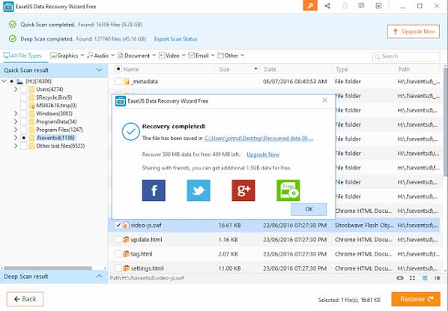The image size is (448, 311).
Task: Open the Video filter menu
Action: pos(172,55)
